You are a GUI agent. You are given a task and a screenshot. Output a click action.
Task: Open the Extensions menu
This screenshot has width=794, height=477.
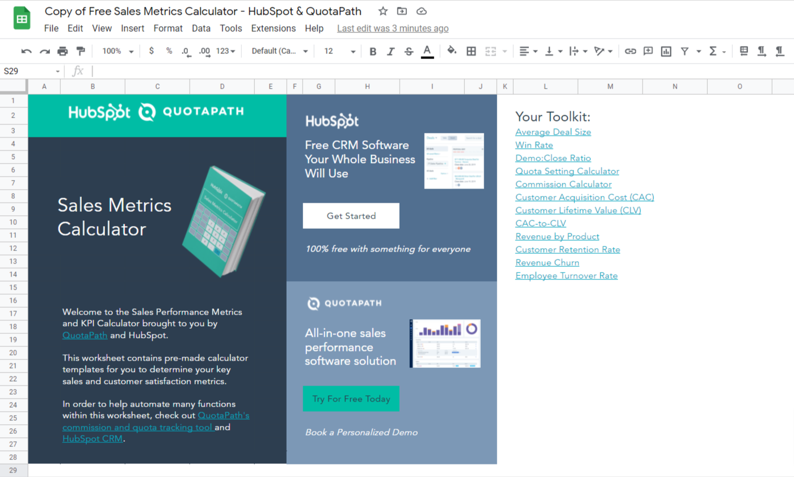[x=274, y=28]
